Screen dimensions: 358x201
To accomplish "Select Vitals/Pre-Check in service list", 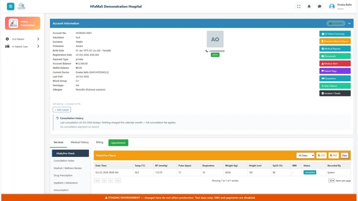I will (70, 153).
